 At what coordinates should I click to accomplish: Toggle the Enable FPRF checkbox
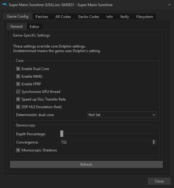pos(18,84)
